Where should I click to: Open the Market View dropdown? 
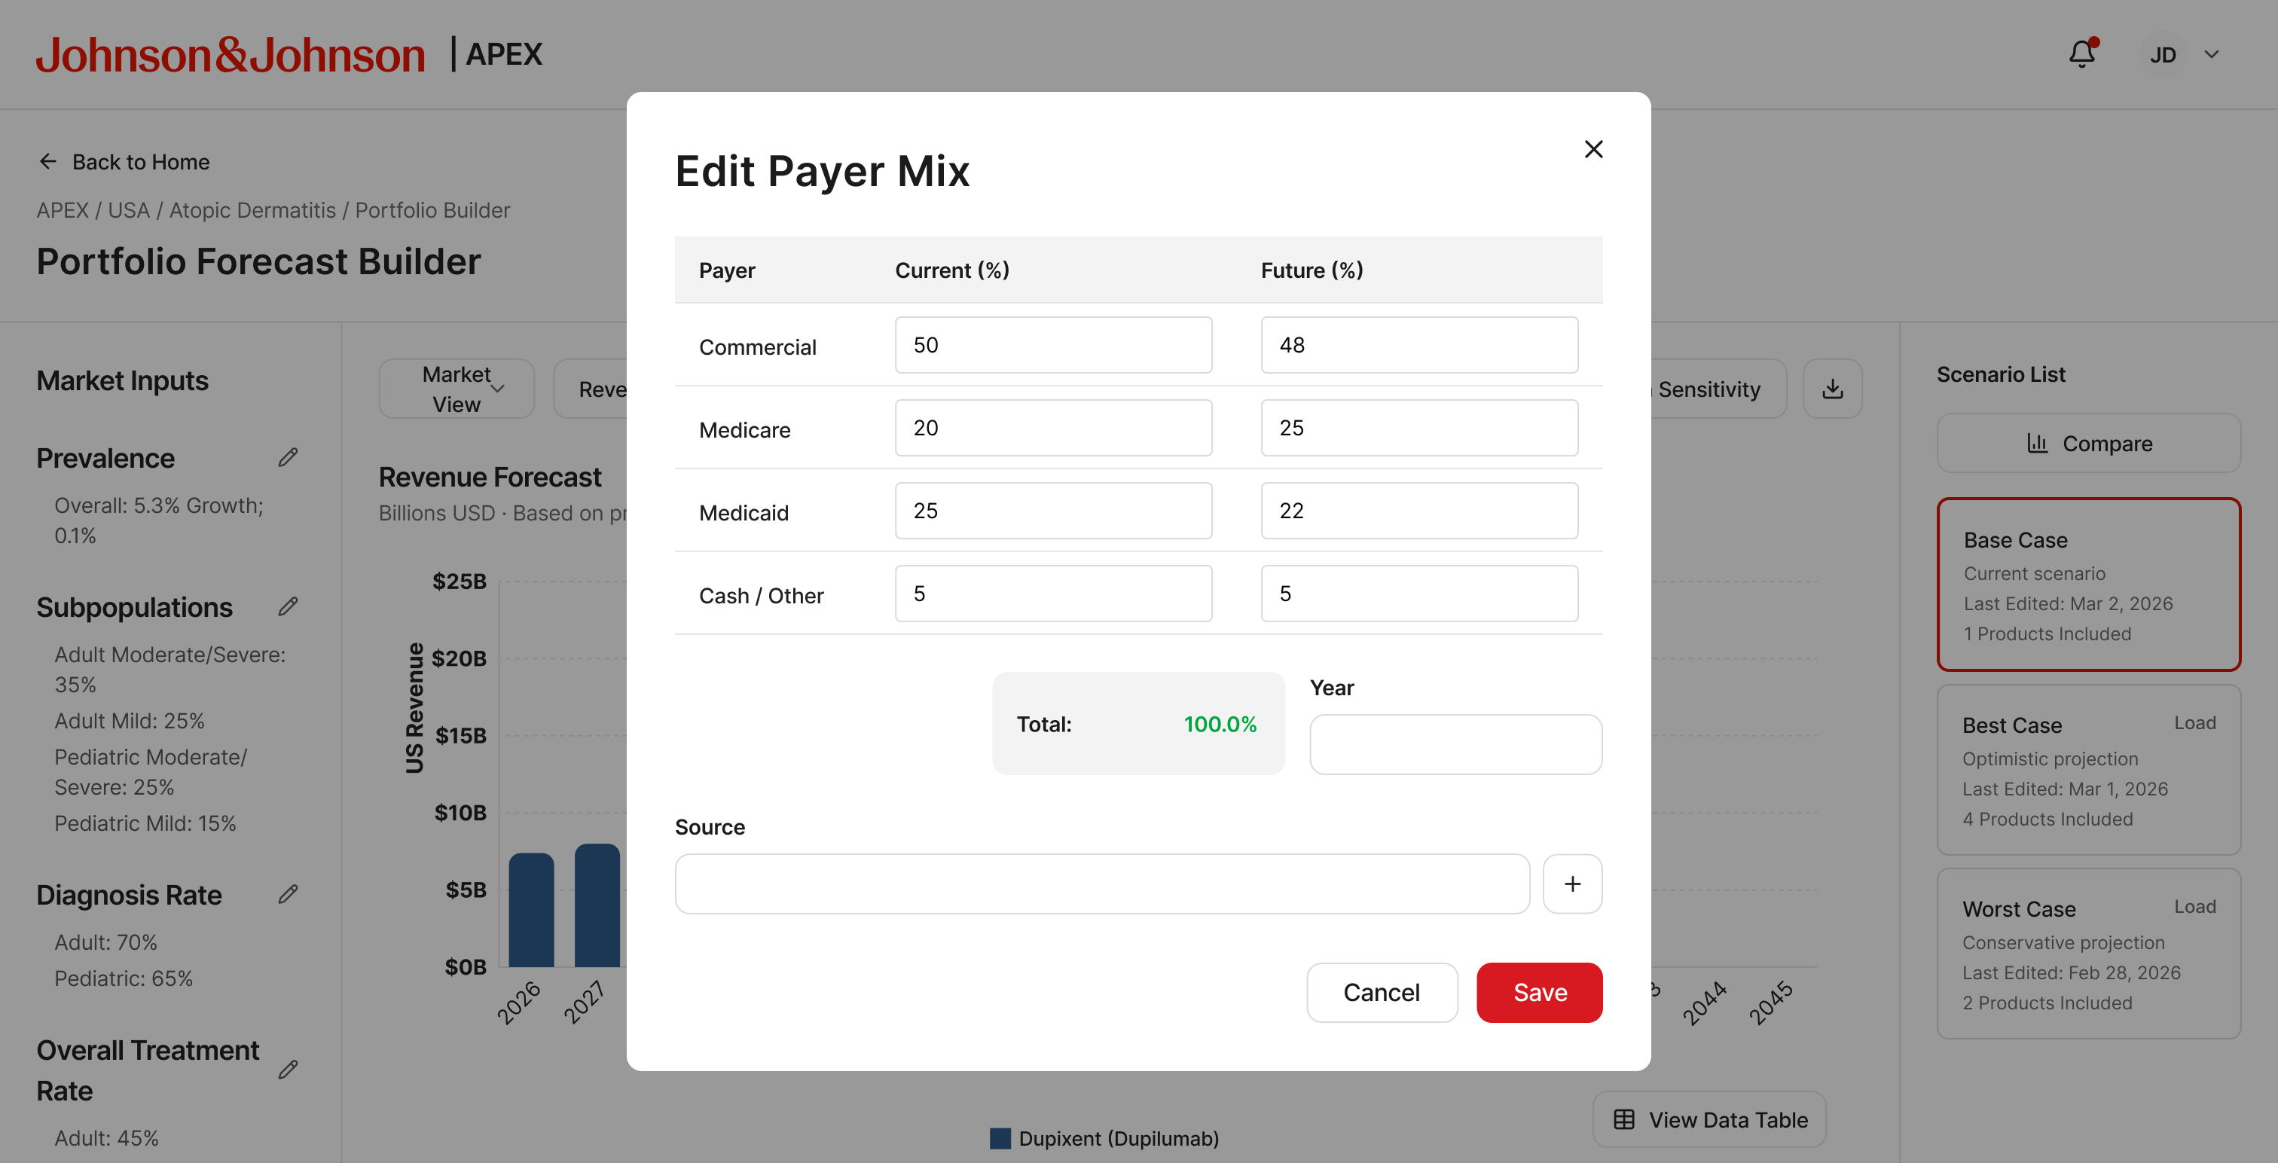[x=457, y=389]
